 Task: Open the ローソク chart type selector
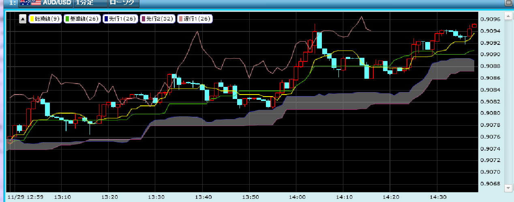[124, 3]
